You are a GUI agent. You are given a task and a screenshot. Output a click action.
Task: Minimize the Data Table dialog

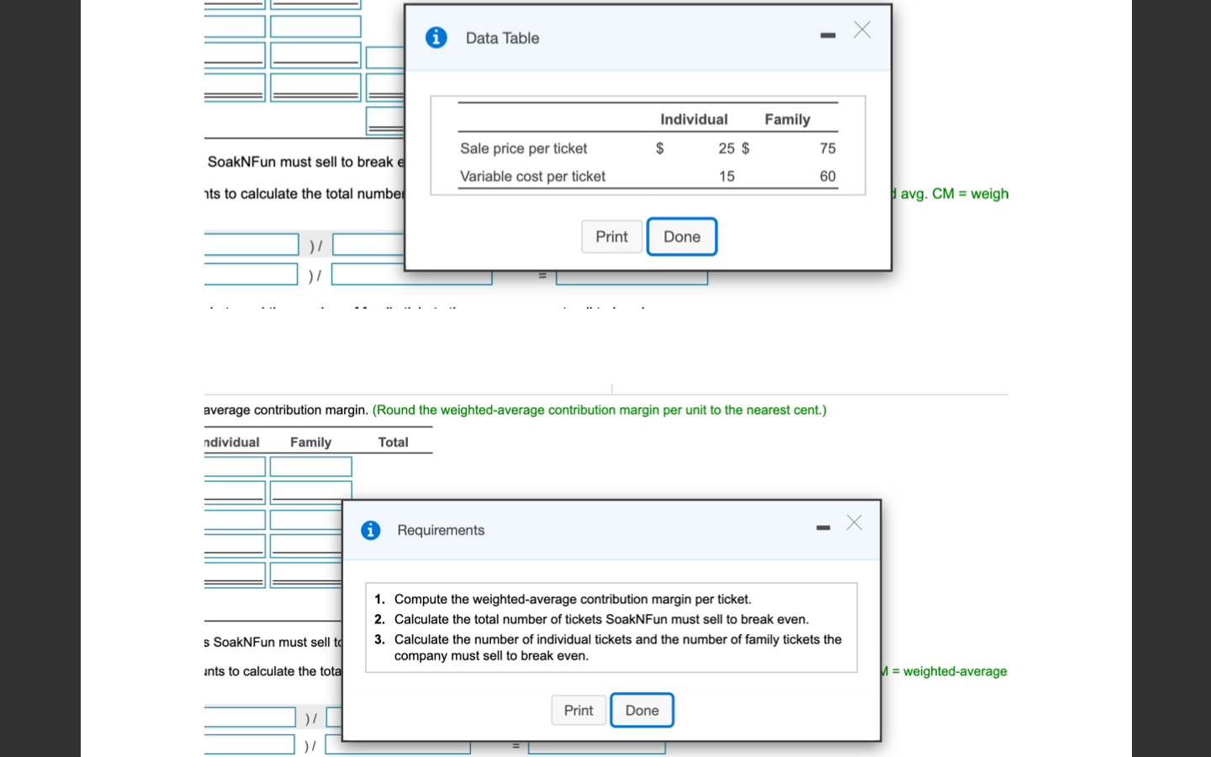coord(828,35)
